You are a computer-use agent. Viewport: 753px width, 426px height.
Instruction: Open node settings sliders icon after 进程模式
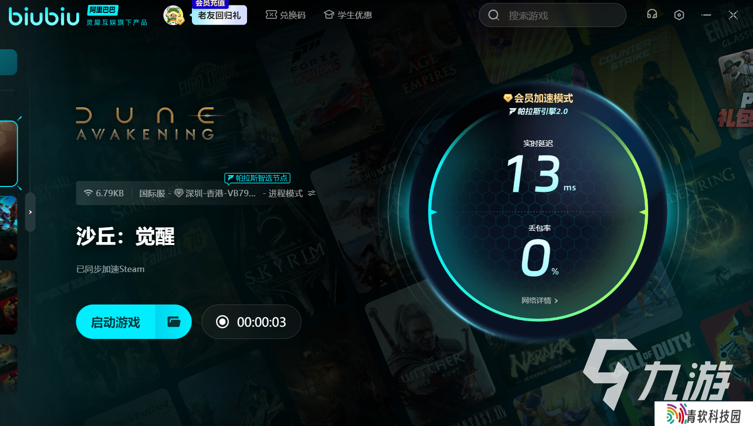(x=312, y=193)
